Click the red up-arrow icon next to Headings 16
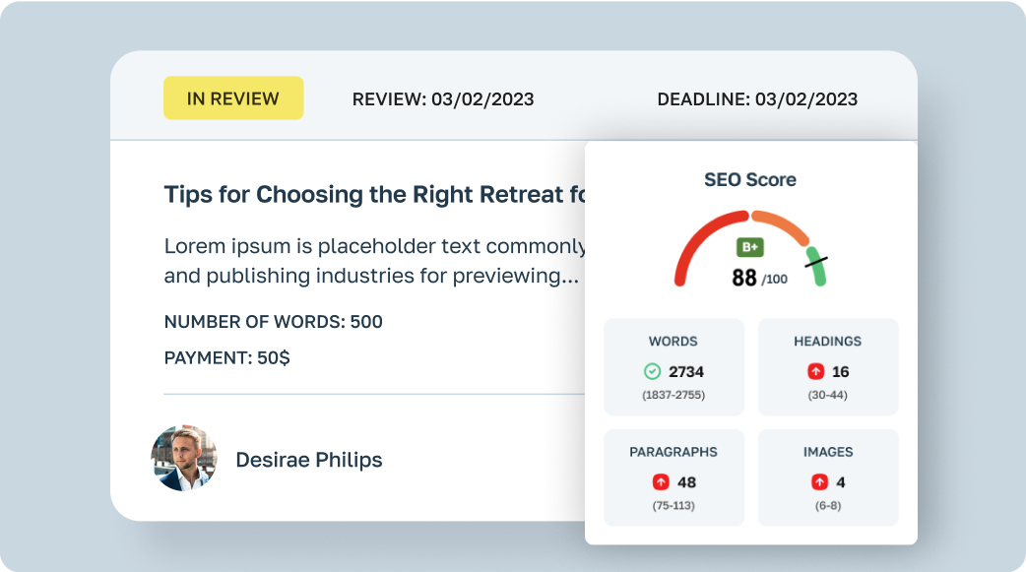Image resolution: width=1026 pixels, height=572 pixels. pos(816,371)
